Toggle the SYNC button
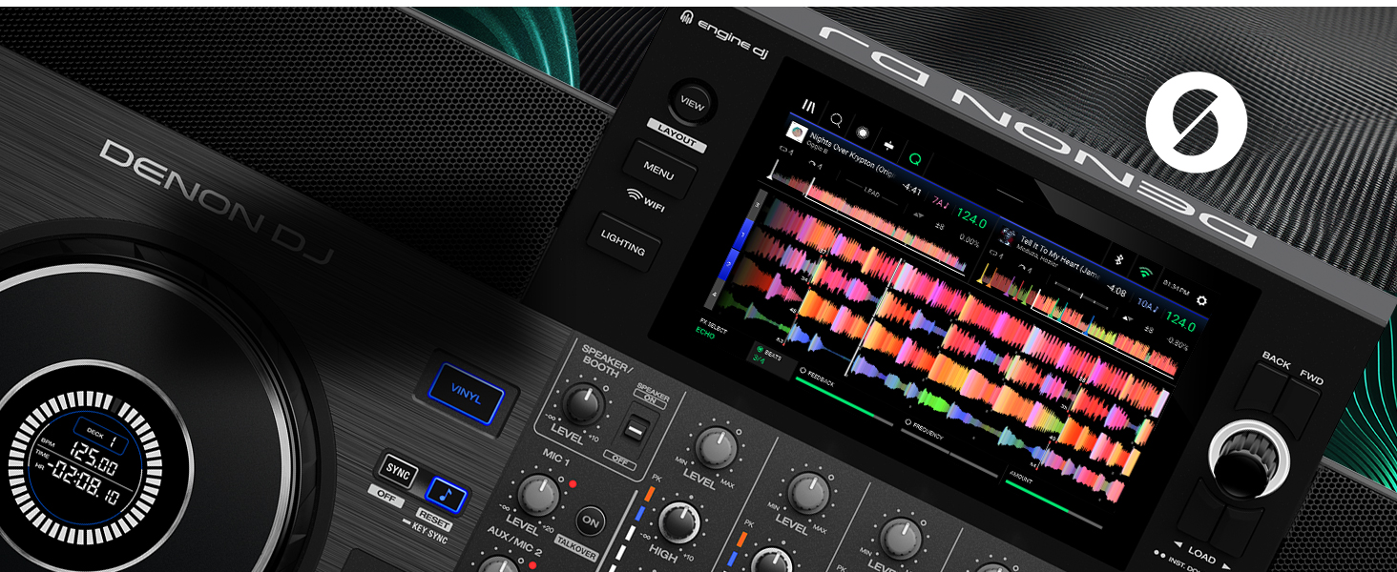The height and width of the screenshot is (572, 1397). coord(397,471)
